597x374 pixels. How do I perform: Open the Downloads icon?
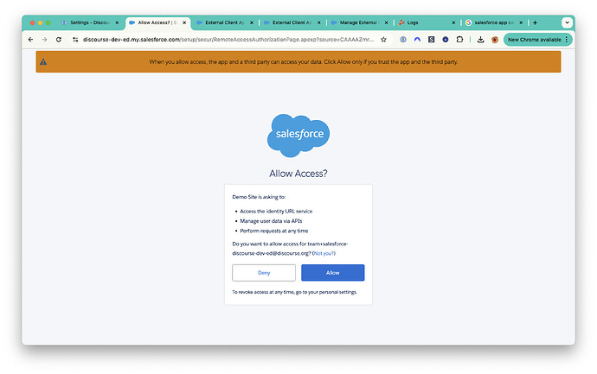point(480,40)
